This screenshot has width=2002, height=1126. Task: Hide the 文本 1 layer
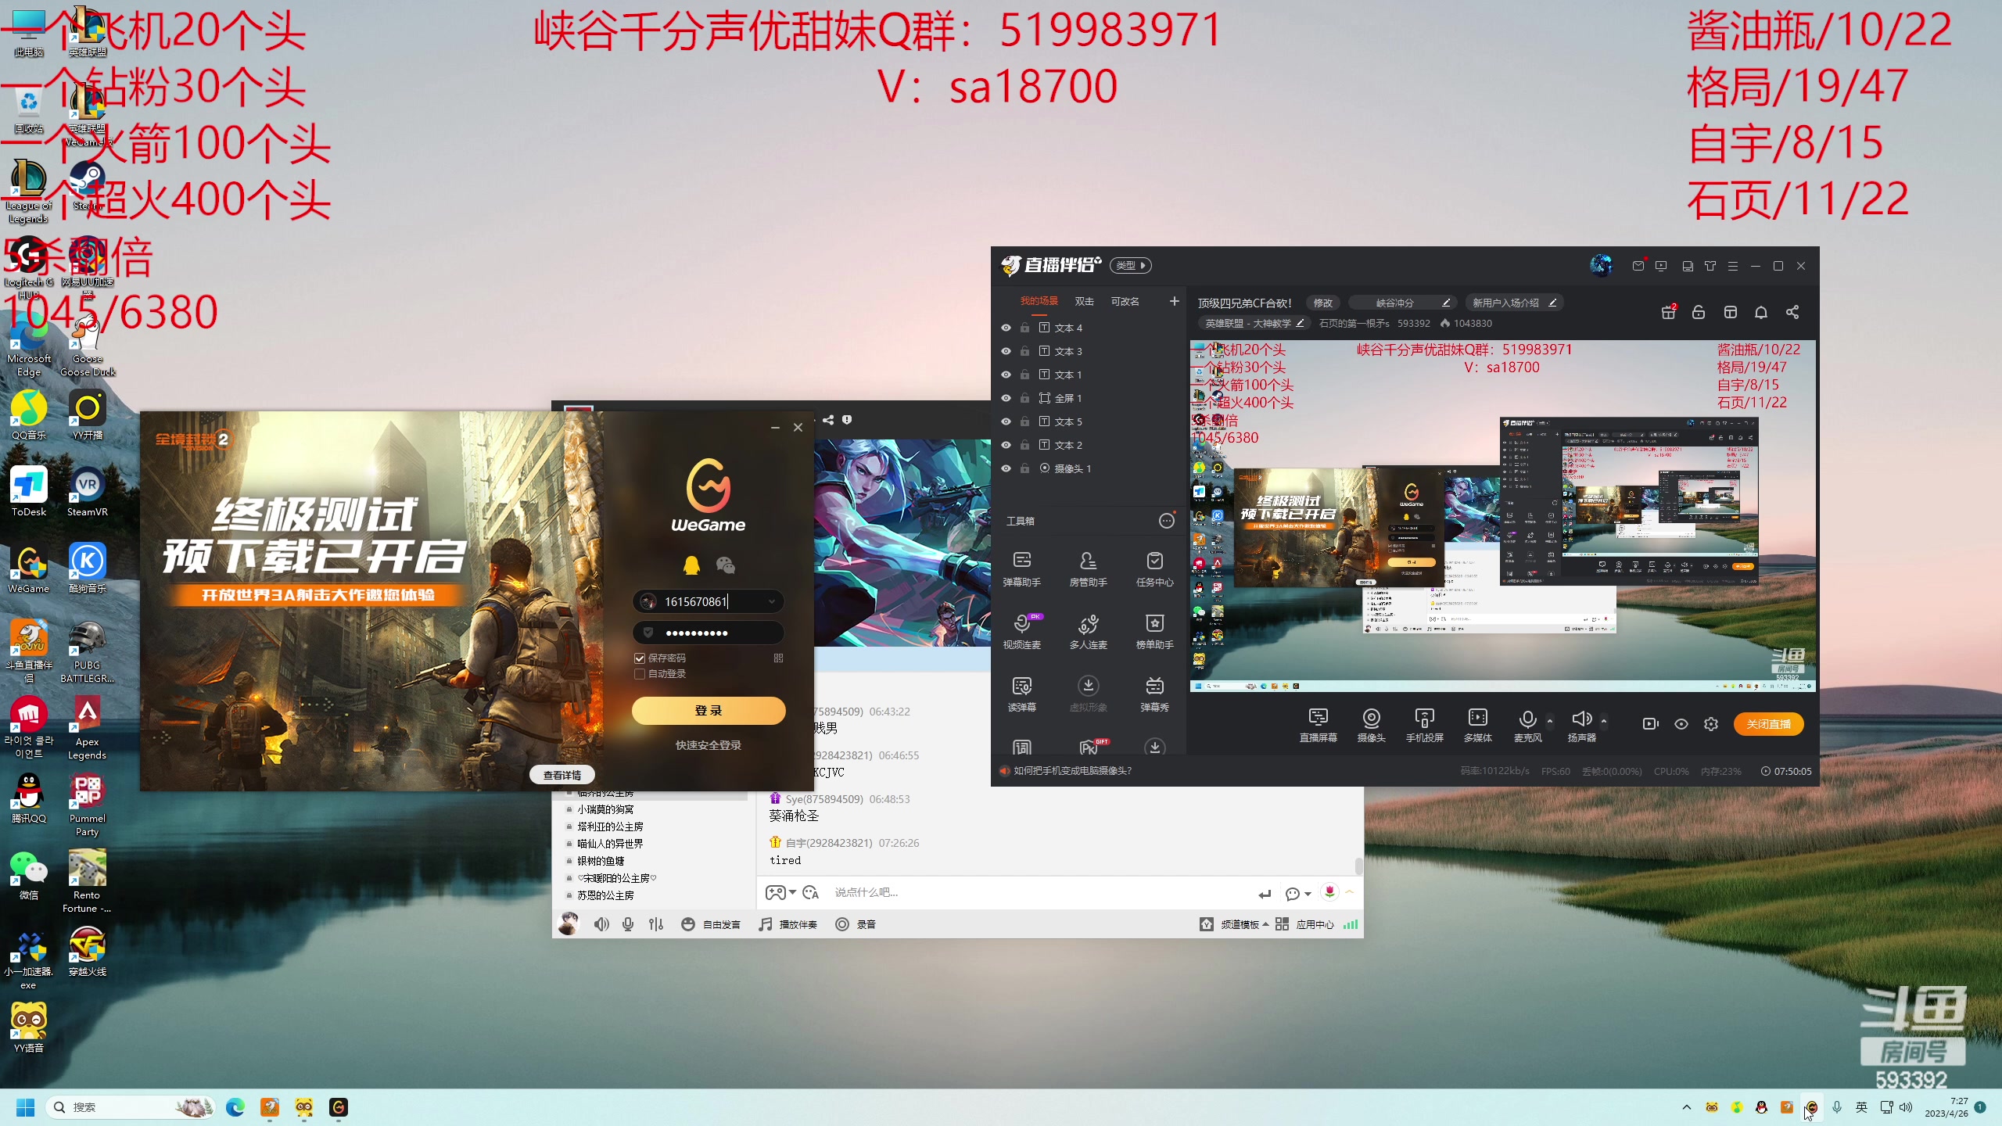[x=1006, y=375]
